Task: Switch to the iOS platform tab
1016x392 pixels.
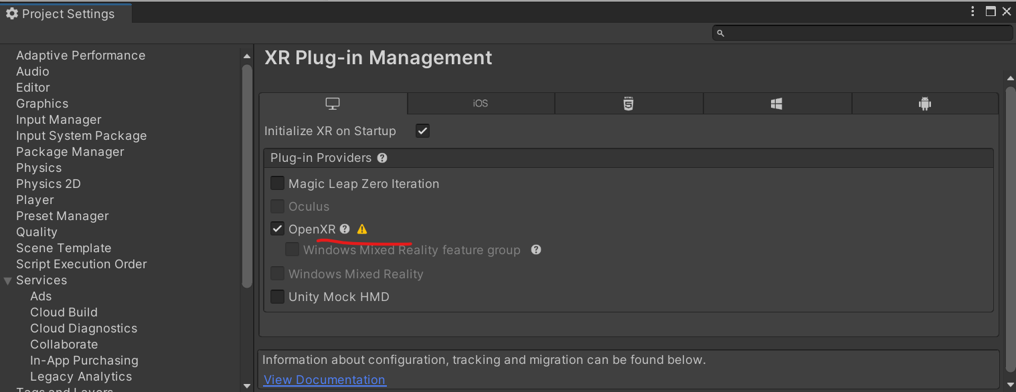Action: tap(481, 104)
